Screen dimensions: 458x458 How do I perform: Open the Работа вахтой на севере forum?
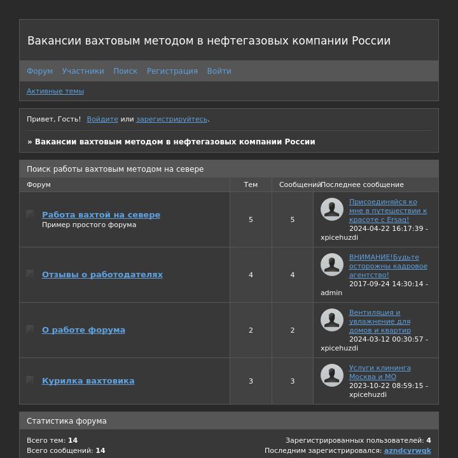(x=101, y=215)
